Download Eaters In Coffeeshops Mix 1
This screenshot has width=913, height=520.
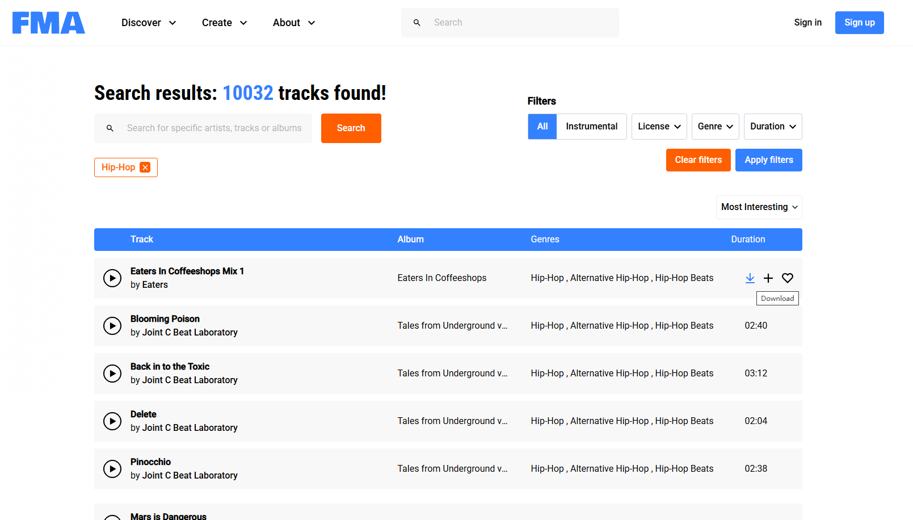coord(750,278)
